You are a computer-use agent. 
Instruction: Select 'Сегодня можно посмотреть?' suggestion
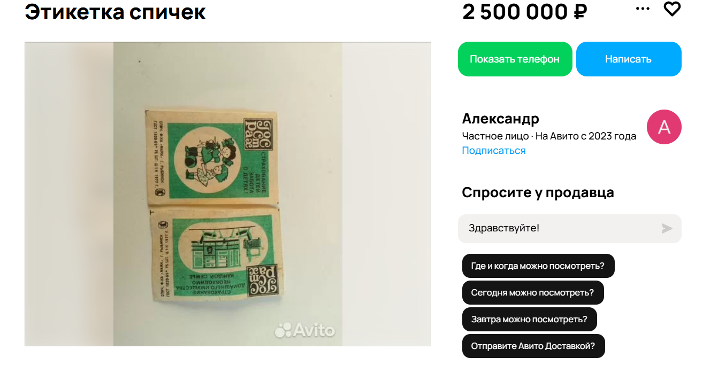[533, 292]
